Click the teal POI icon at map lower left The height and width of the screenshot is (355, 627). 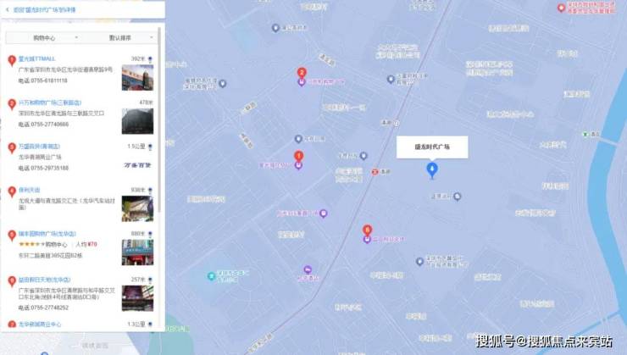pyautogui.click(x=211, y=276)
